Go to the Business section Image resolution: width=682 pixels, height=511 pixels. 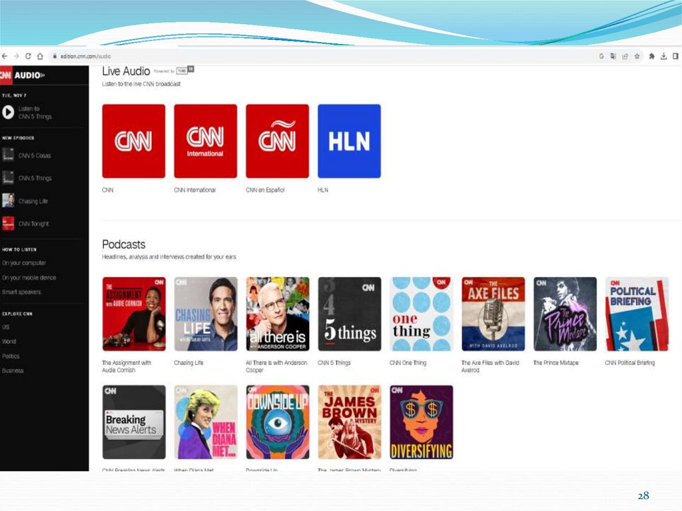point(13,370)
